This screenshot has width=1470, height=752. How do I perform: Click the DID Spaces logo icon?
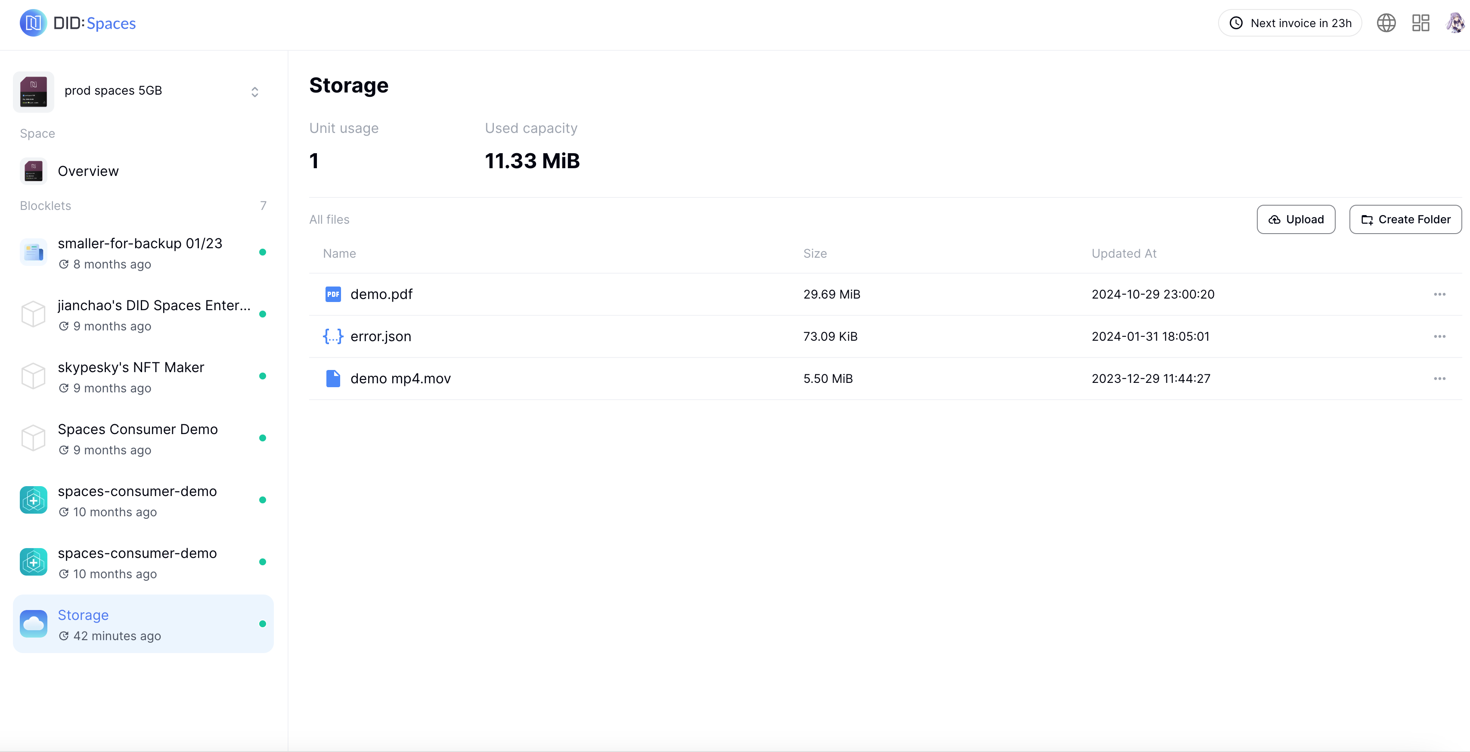coord(33,23)
